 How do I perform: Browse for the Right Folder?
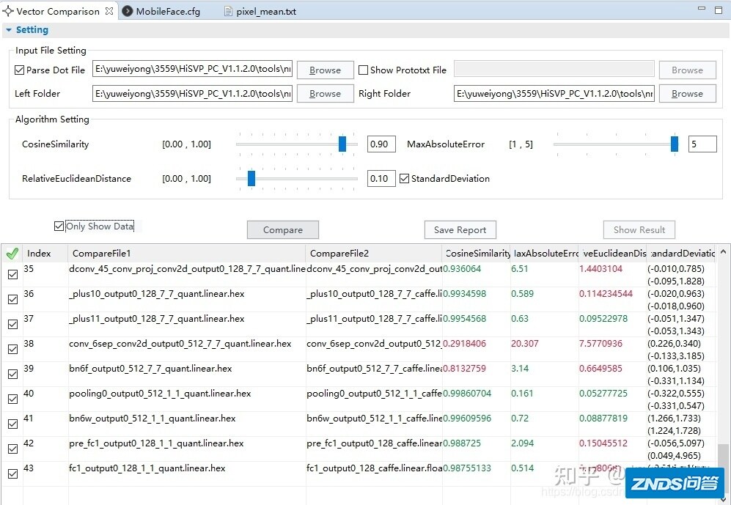687,93
